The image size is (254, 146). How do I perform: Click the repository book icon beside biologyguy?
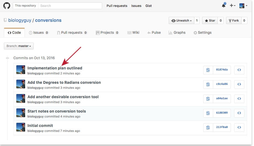[x=5, y=20]
